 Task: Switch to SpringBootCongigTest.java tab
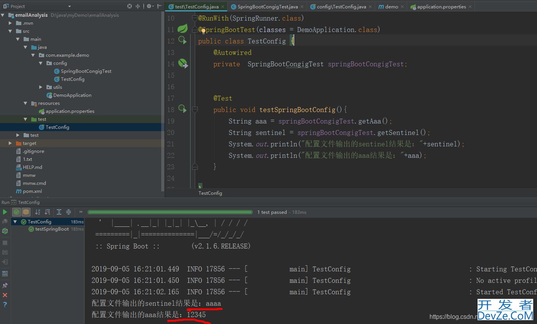pos(268,7)
